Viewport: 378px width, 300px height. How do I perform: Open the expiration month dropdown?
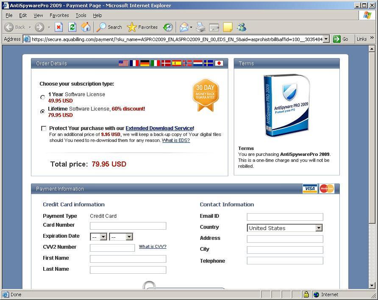tap(98, 237)
